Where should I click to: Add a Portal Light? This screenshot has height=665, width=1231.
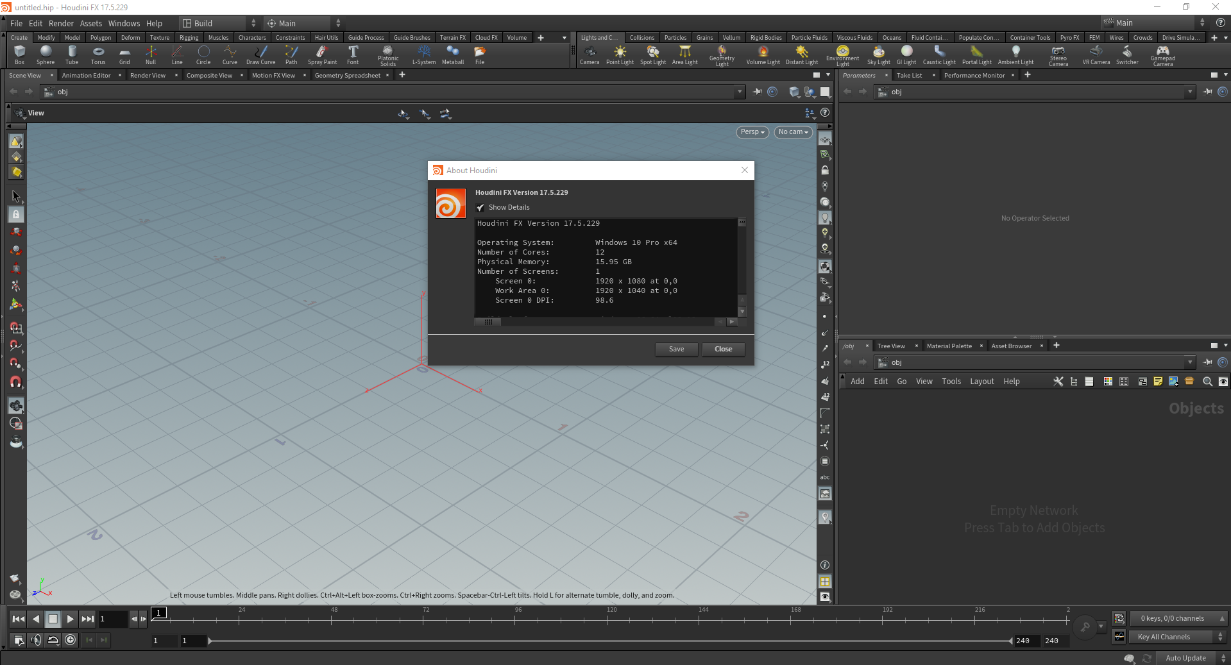click(x=976, y=55)
